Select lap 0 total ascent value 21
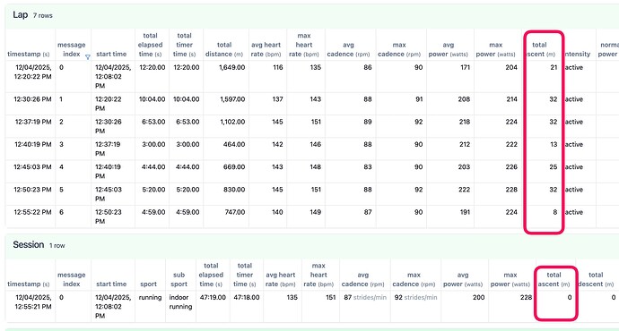 (x=554, y=67)
